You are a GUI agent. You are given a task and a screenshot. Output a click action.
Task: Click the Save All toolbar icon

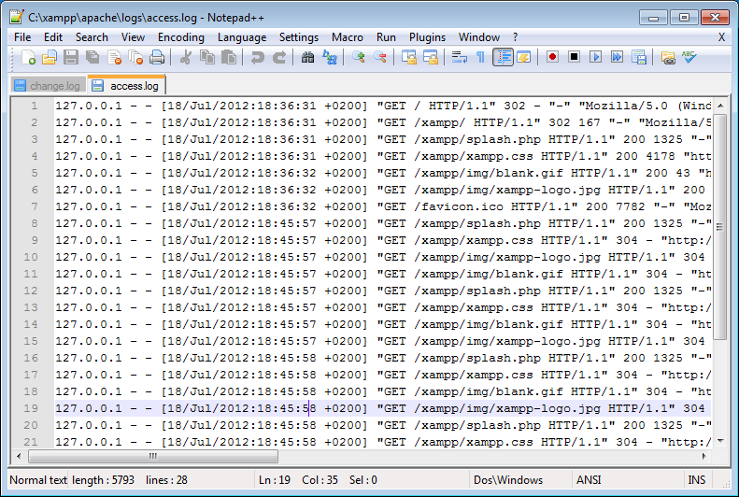(92, 58)
